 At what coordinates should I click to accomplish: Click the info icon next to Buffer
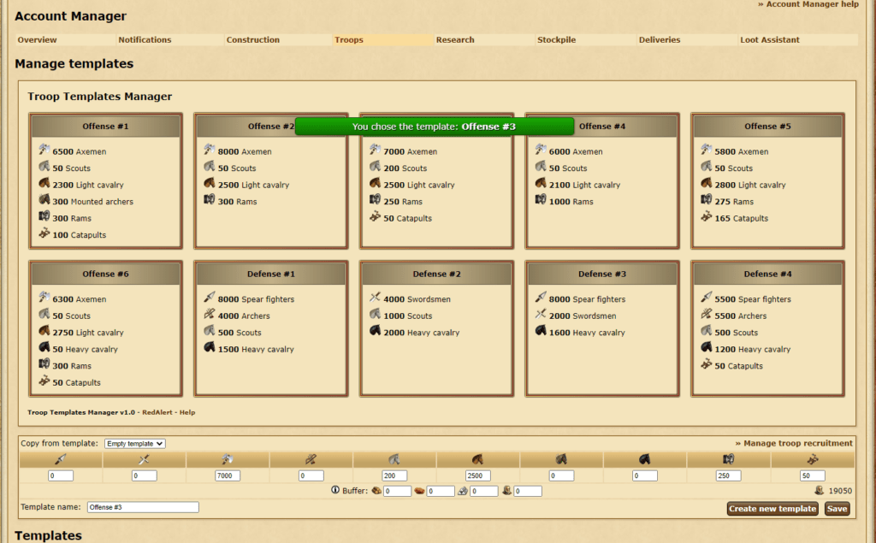coord(335,490)
